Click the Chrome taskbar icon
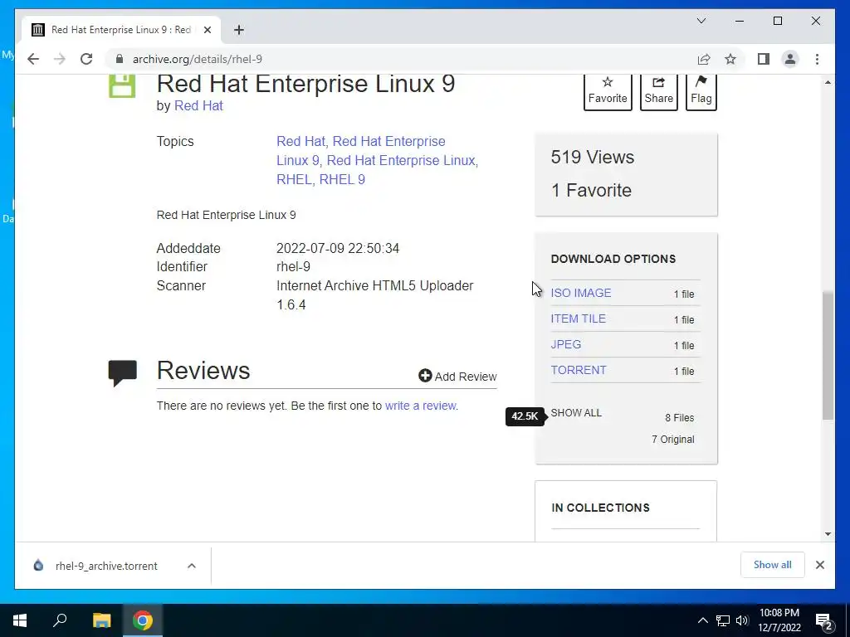Image resolution: width=850 pixels, height=637 pixels. (143, 620)
